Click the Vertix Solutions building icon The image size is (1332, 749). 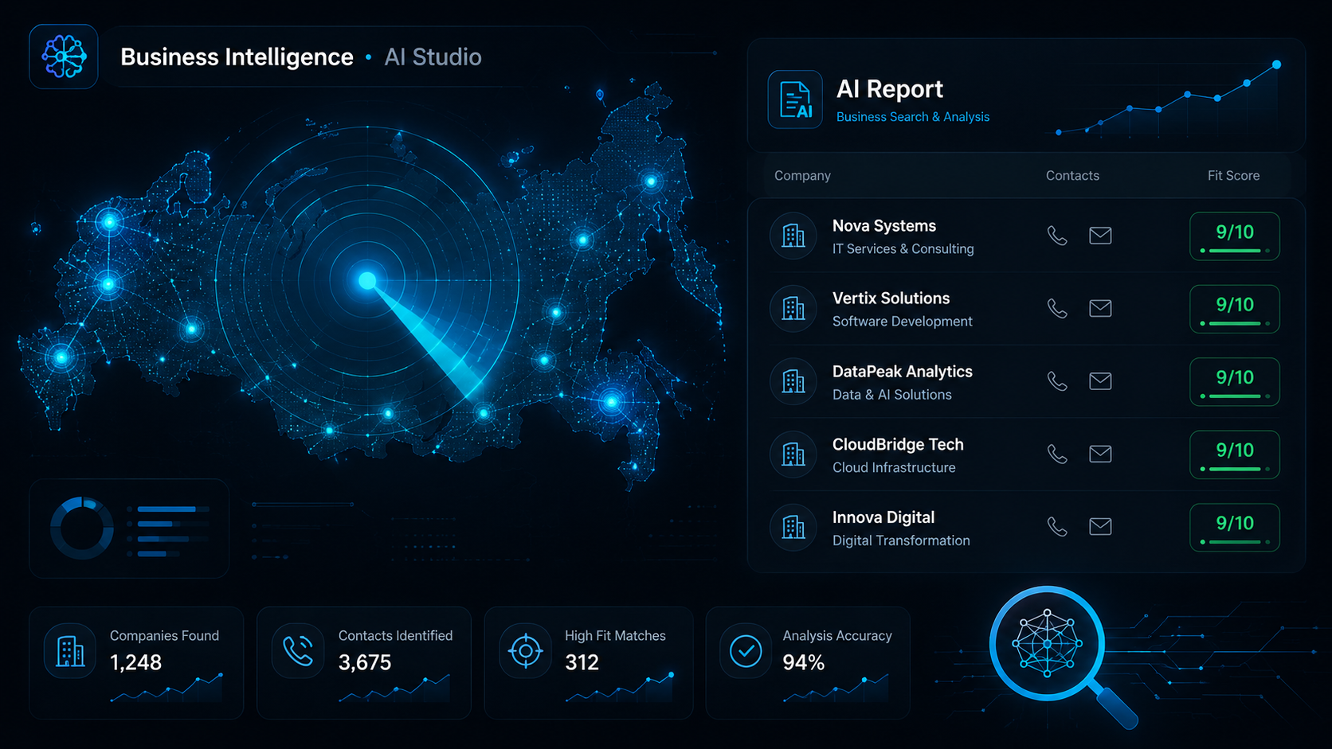coord(793,308)
